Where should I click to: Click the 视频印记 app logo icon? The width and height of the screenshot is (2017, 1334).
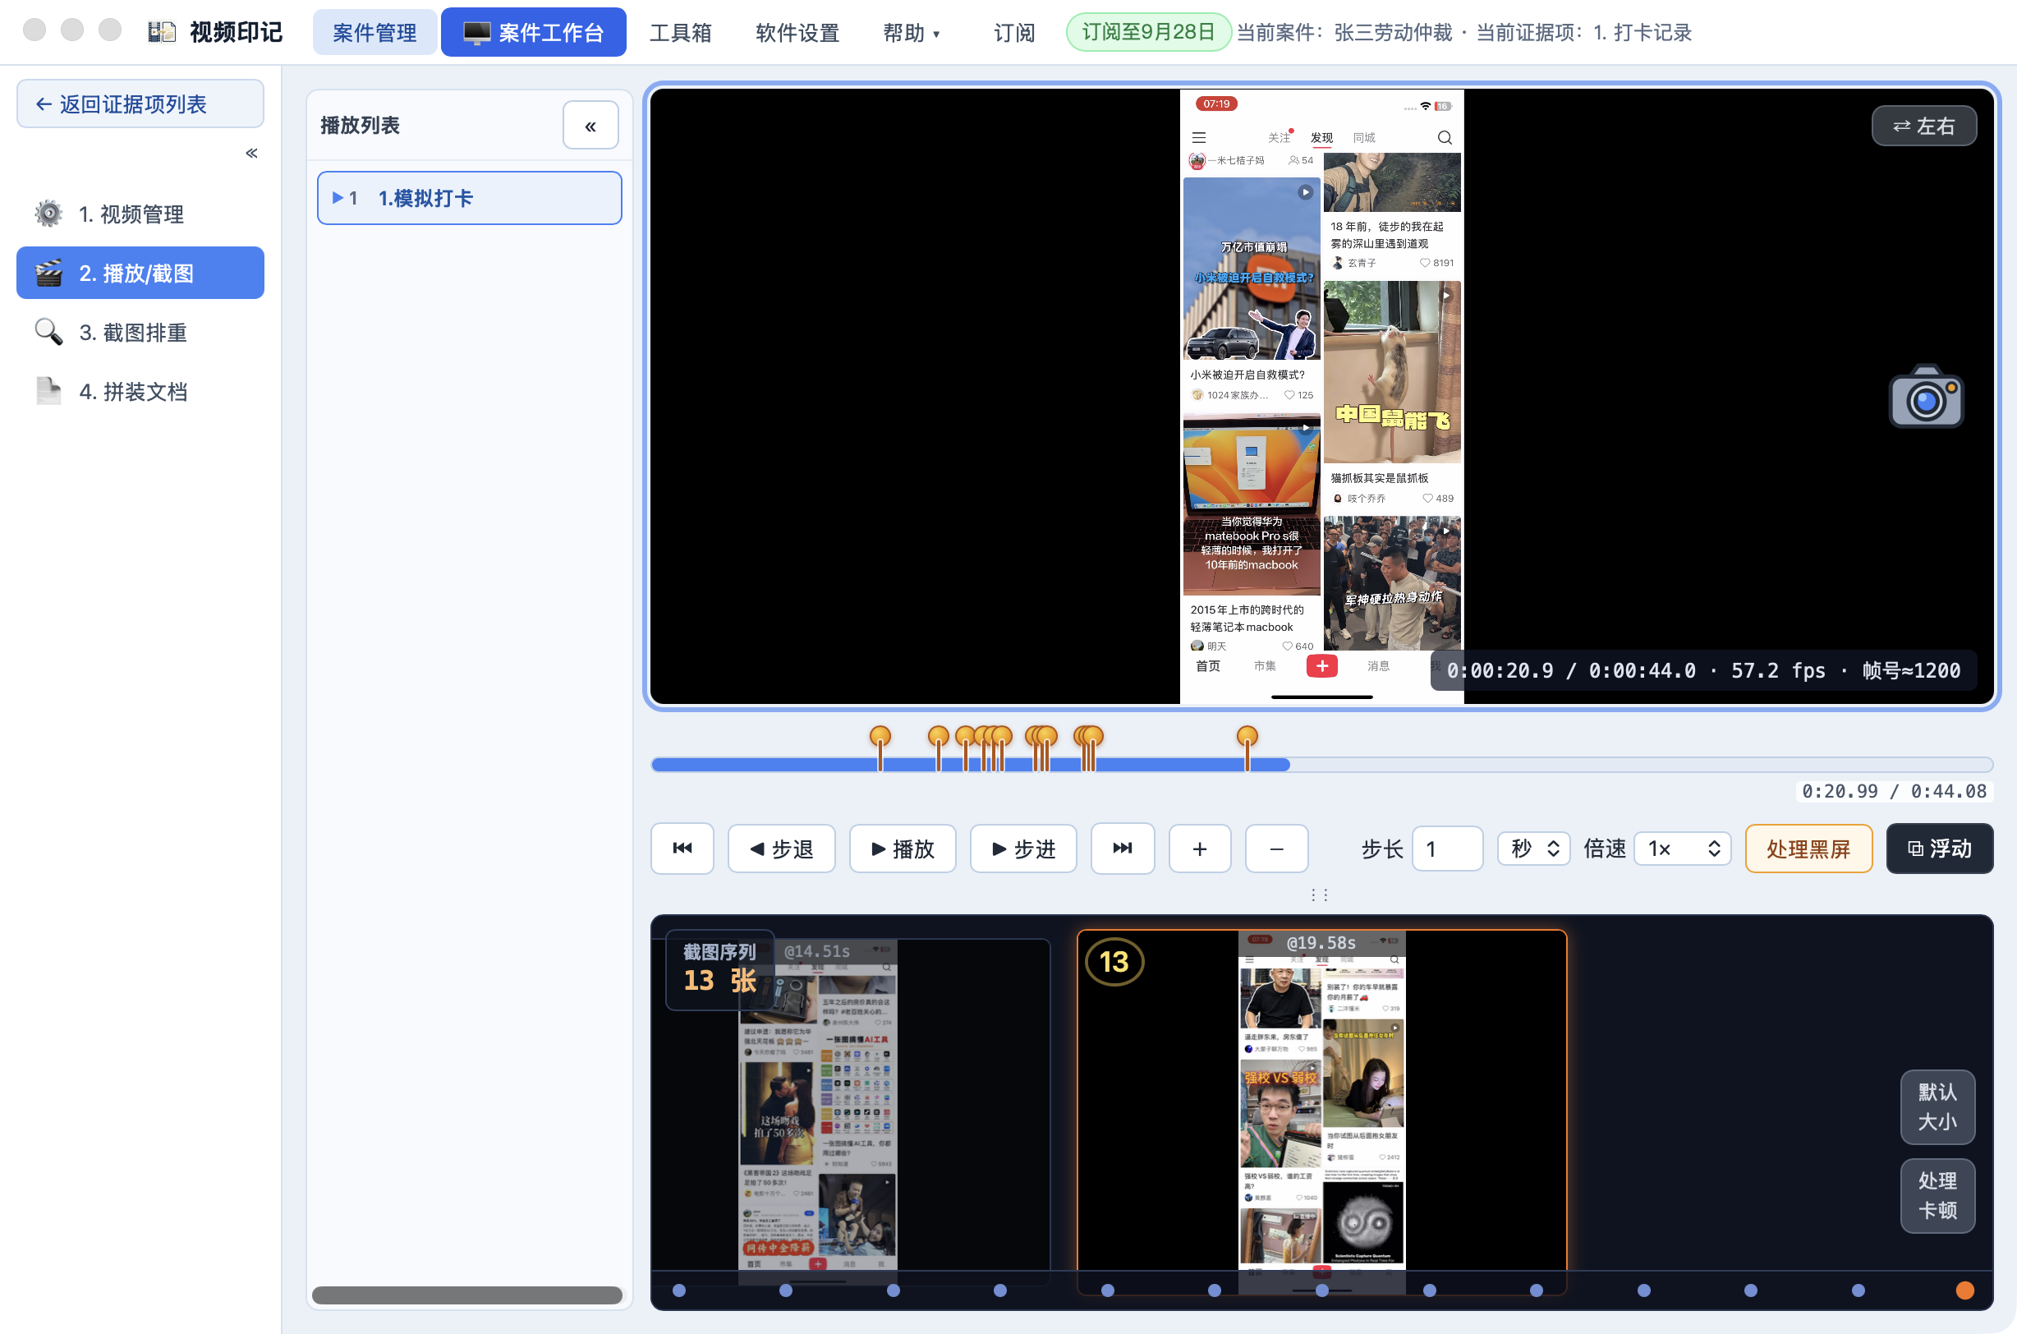(x=162, y=32)
